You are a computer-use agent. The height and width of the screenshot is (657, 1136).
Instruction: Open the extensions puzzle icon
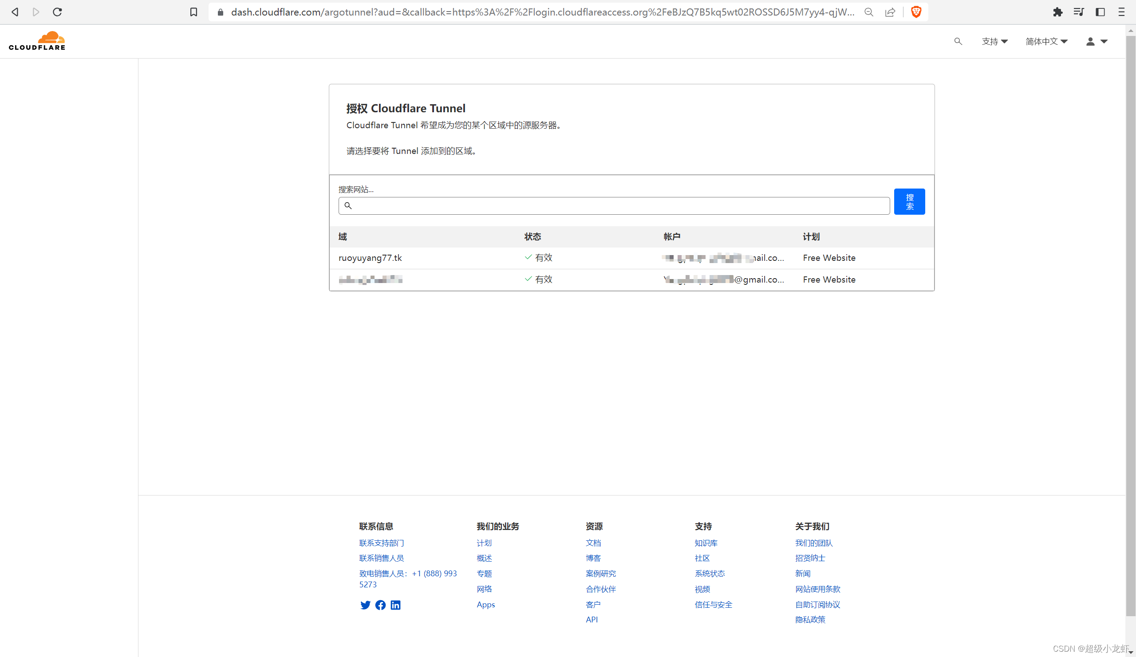1057,12
